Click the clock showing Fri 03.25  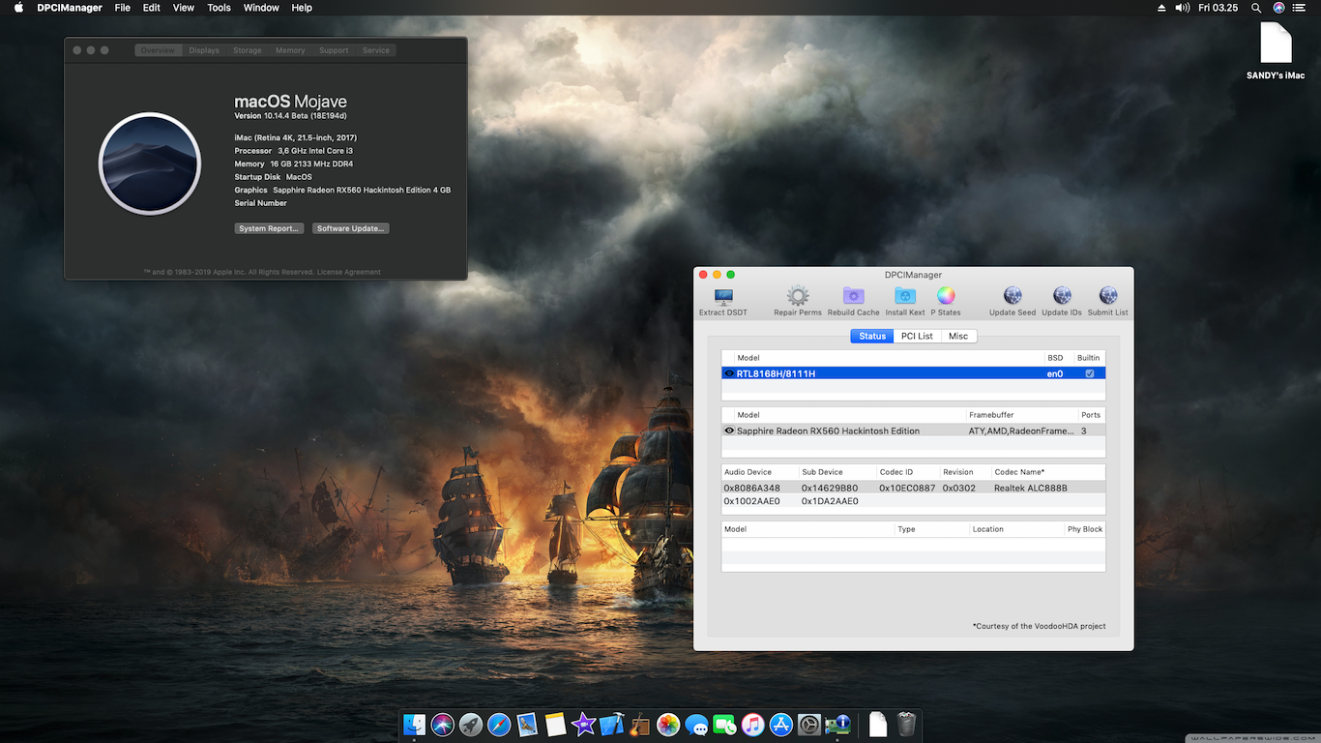point(1218,8)
